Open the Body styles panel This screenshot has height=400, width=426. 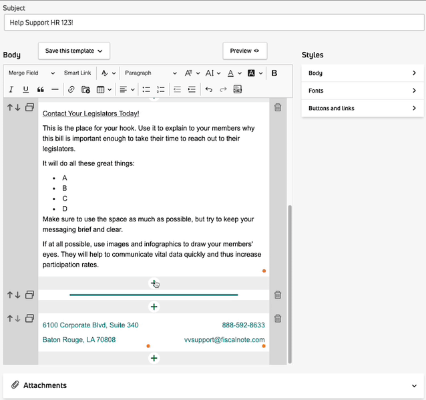(x=363, y=73)
